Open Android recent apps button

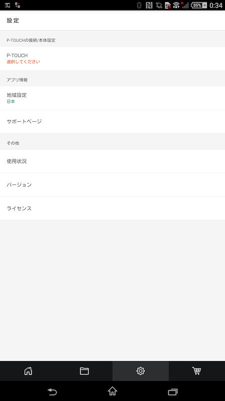(x=172, y=391)
